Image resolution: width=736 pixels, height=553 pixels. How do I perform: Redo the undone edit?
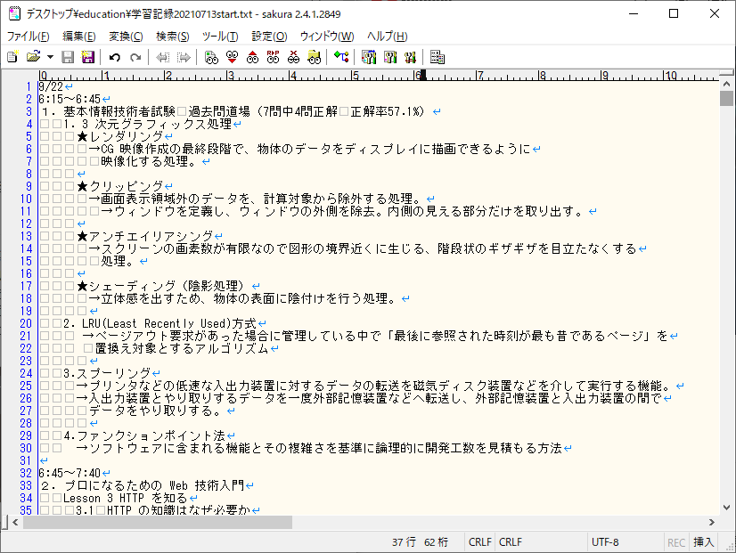tap(135, 56)
